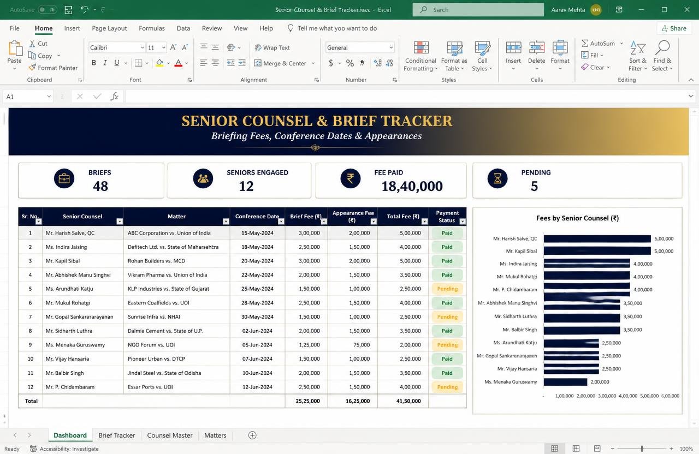Click the Accounting currency dollar icon

pyautogui.click(x=331, y=63)
